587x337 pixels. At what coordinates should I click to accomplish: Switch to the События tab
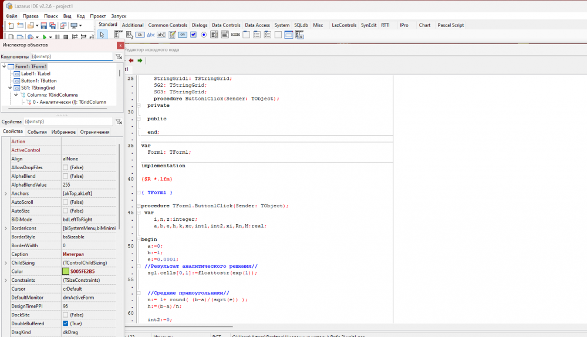(37, 132)
